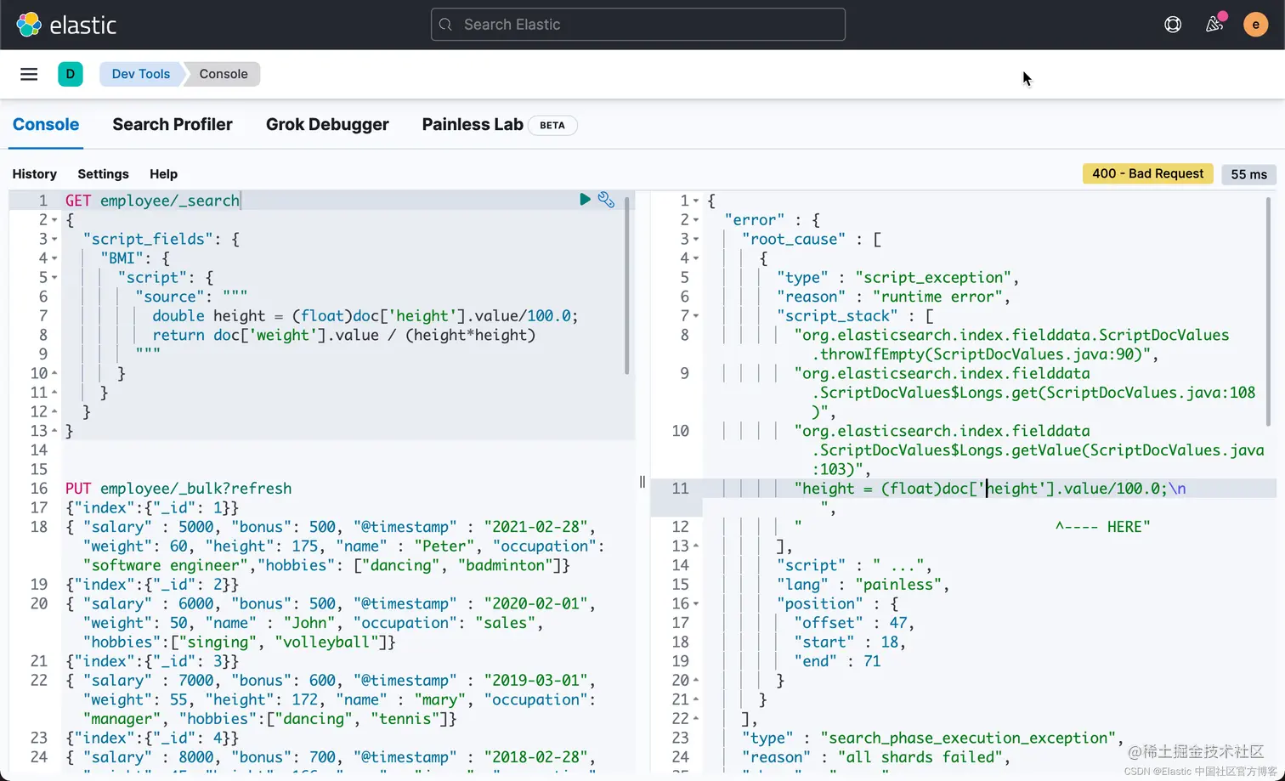Switch to the Console tab
Image resolution: width=1285 pixels, height=781 pixels.
pyautogui.click(x=46, y=124)
